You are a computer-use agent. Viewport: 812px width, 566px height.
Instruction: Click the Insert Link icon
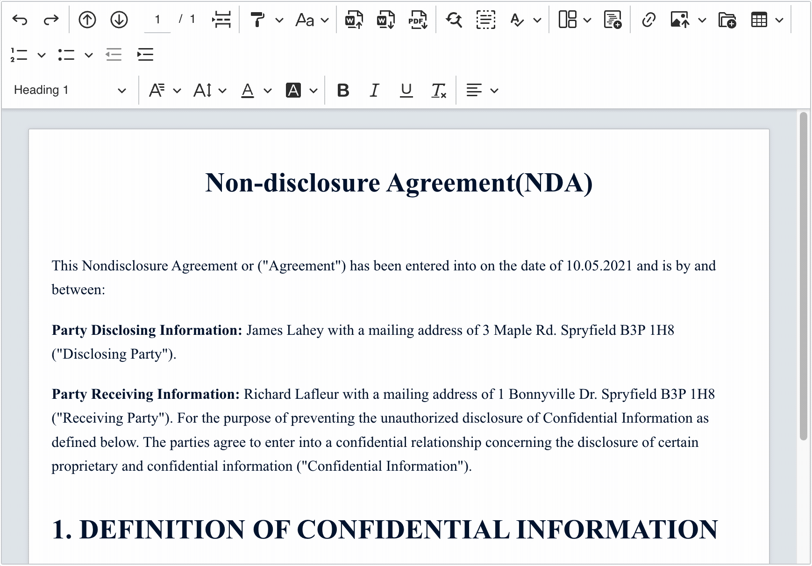[x=648, y=20]
